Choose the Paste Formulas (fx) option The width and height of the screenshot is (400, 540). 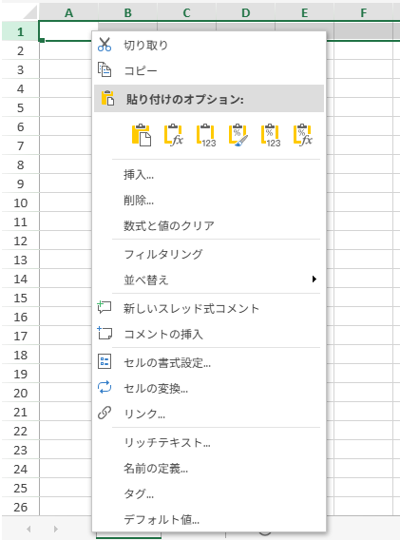tap(174, 135)
